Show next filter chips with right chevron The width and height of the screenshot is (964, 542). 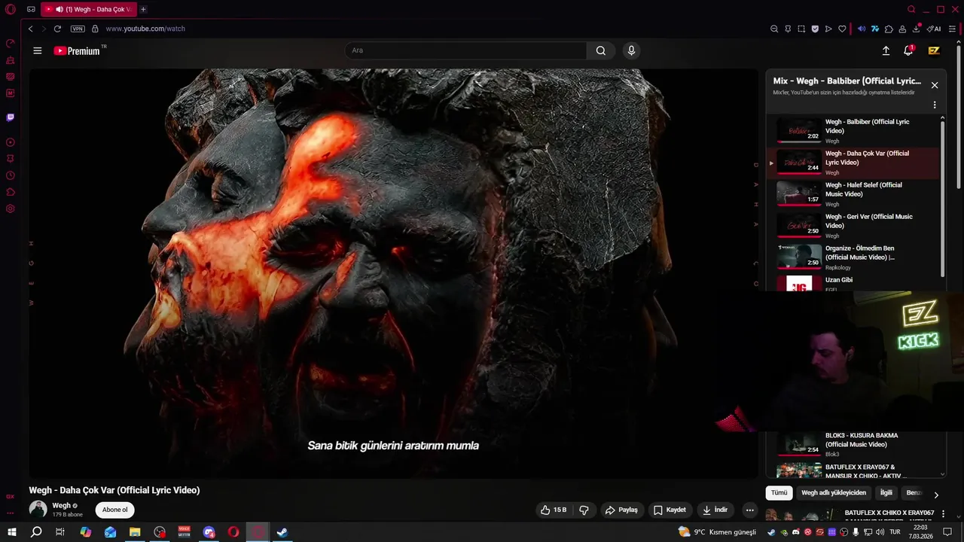tap(936, 495)
